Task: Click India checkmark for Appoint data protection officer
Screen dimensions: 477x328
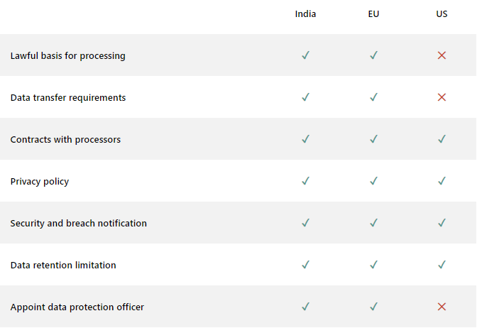Action: pos(305,307)
